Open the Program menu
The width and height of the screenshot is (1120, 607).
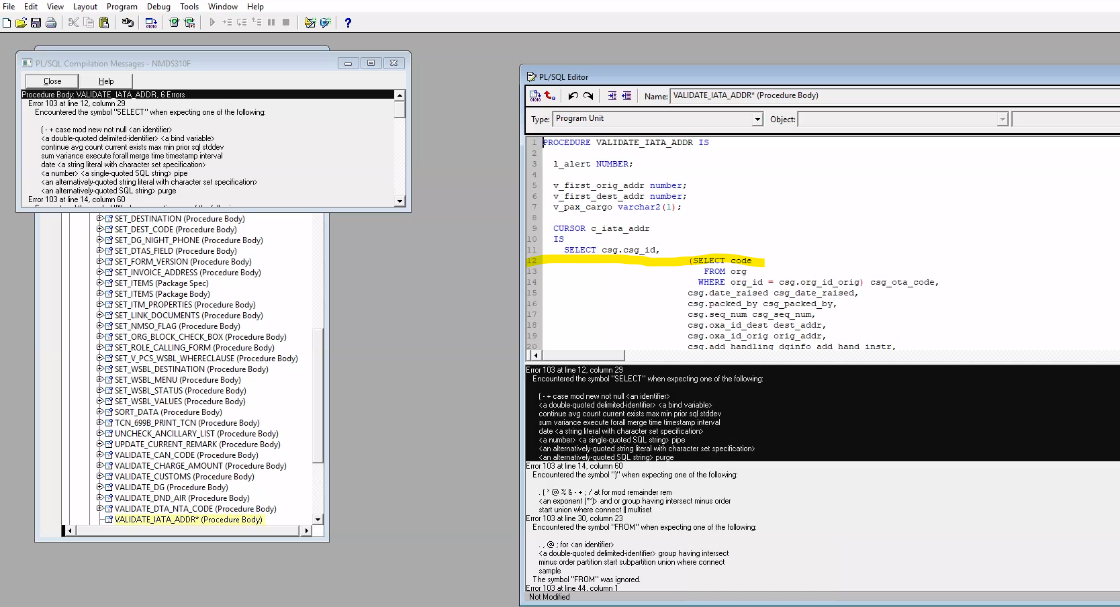click(122, 6)
